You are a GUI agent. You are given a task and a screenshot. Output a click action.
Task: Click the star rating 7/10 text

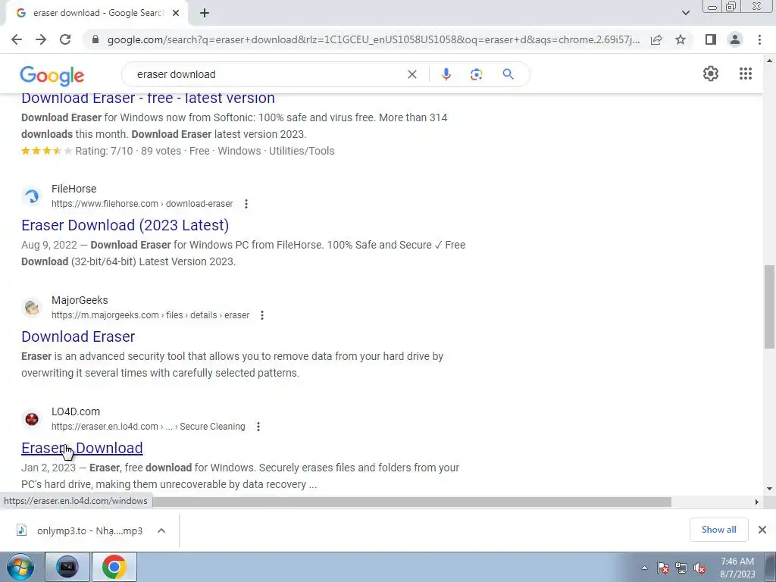(104, 151)
